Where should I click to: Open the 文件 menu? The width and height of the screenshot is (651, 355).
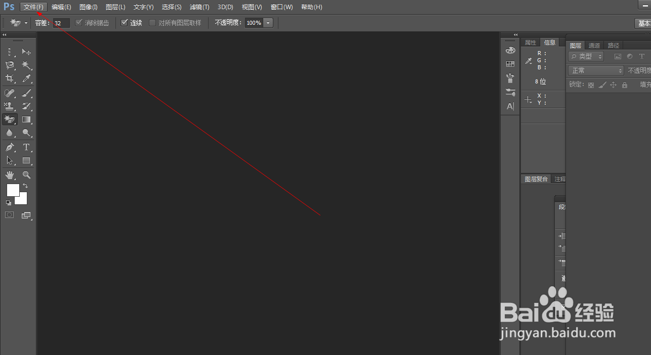point(33,7)
